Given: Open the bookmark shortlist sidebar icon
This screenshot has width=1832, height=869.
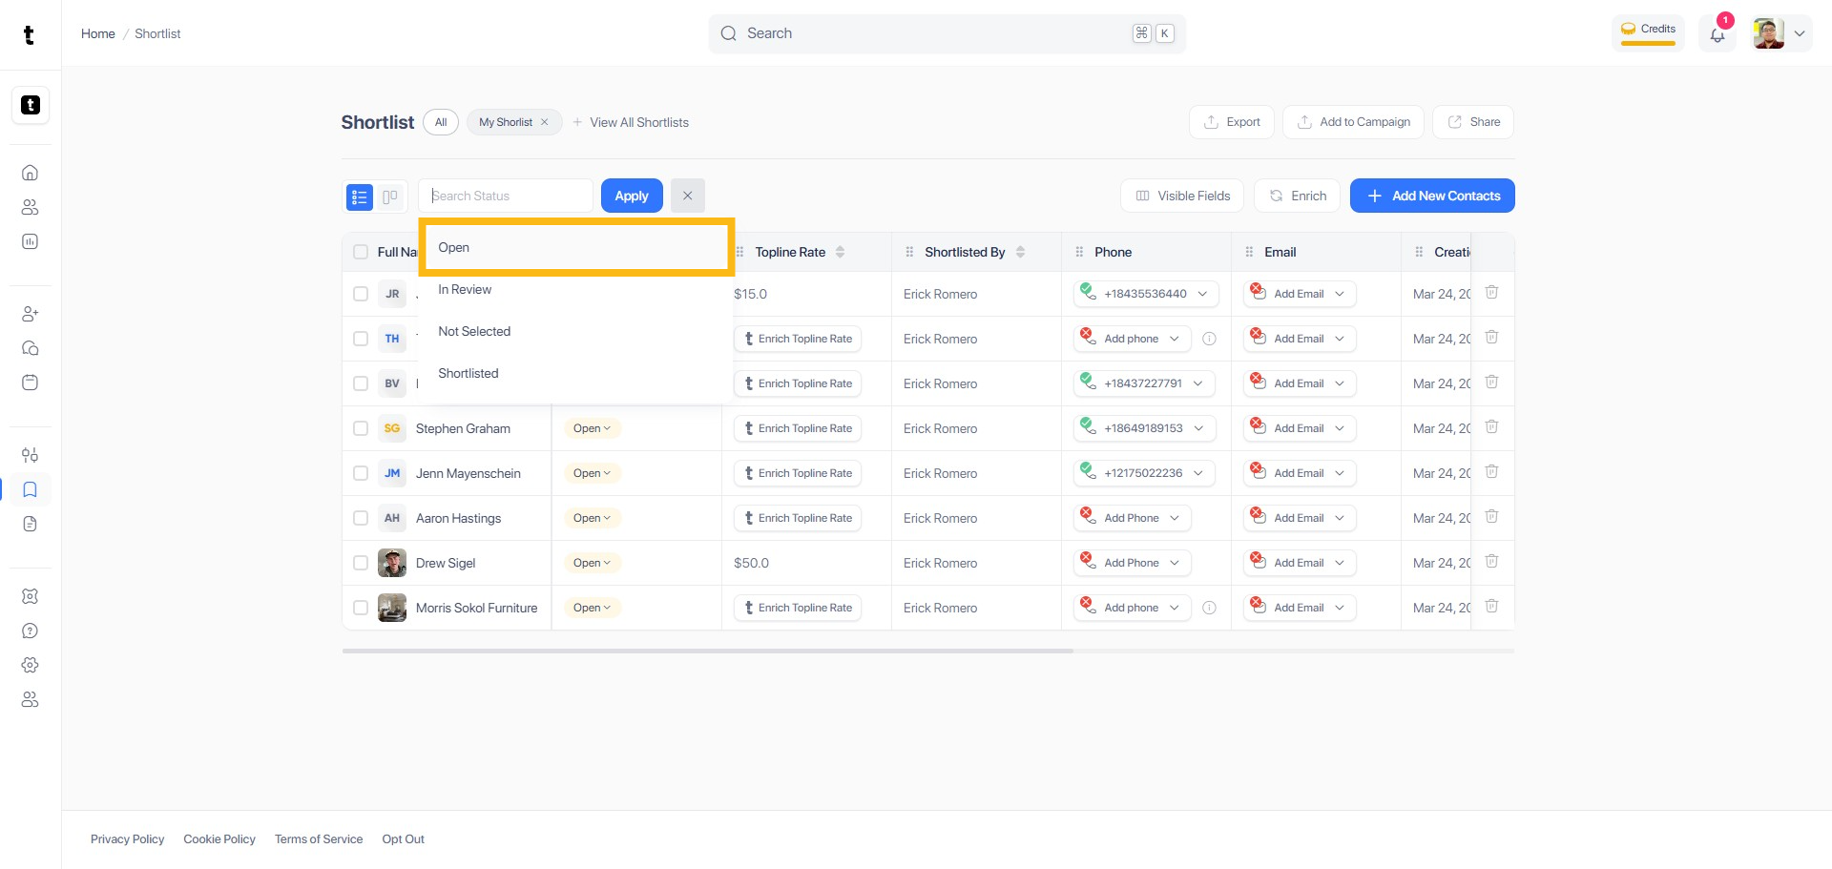Looking at the screenshot, I should coord(31,489).
